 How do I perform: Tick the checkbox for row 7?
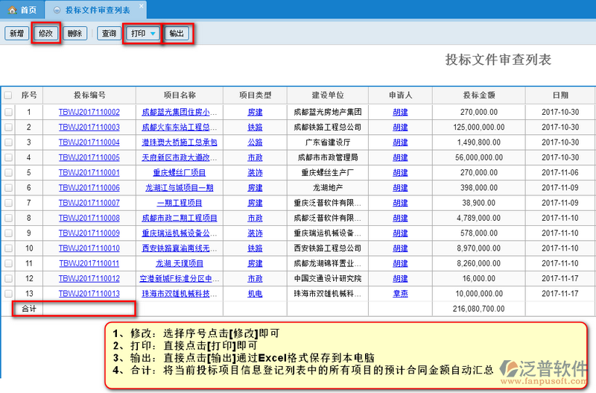tap(8, 203)
